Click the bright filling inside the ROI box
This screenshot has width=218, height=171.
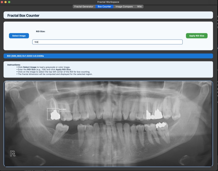point(55,115)
